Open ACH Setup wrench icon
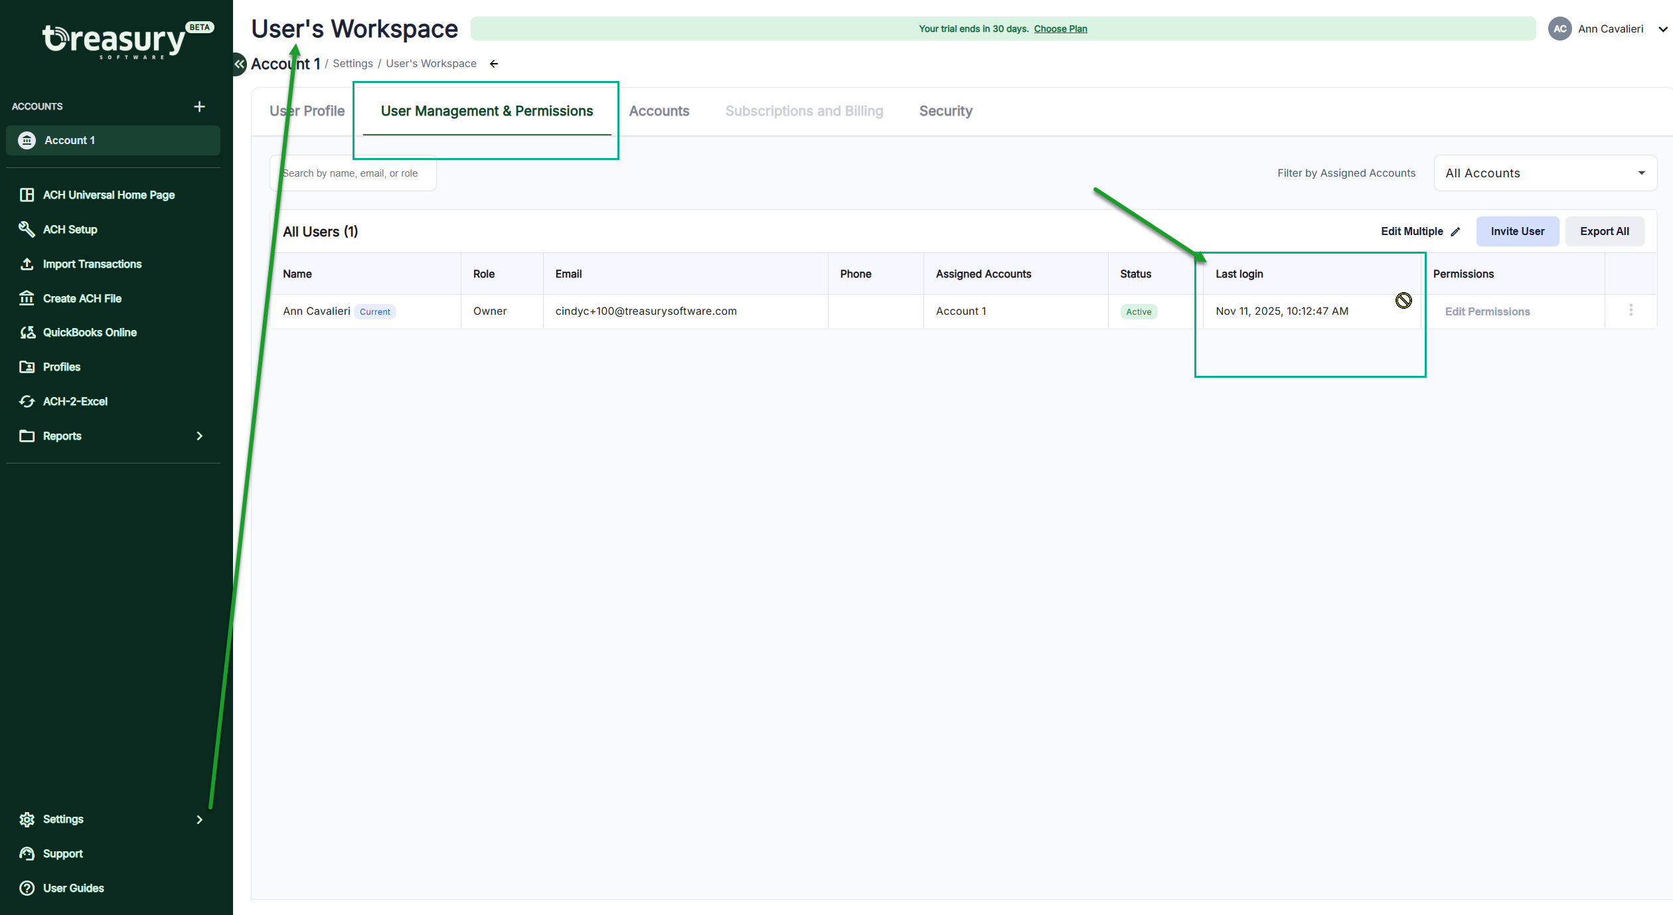The height and width of the screenshot is (915, 1673). pyautogui.click(x=27, y=229)
